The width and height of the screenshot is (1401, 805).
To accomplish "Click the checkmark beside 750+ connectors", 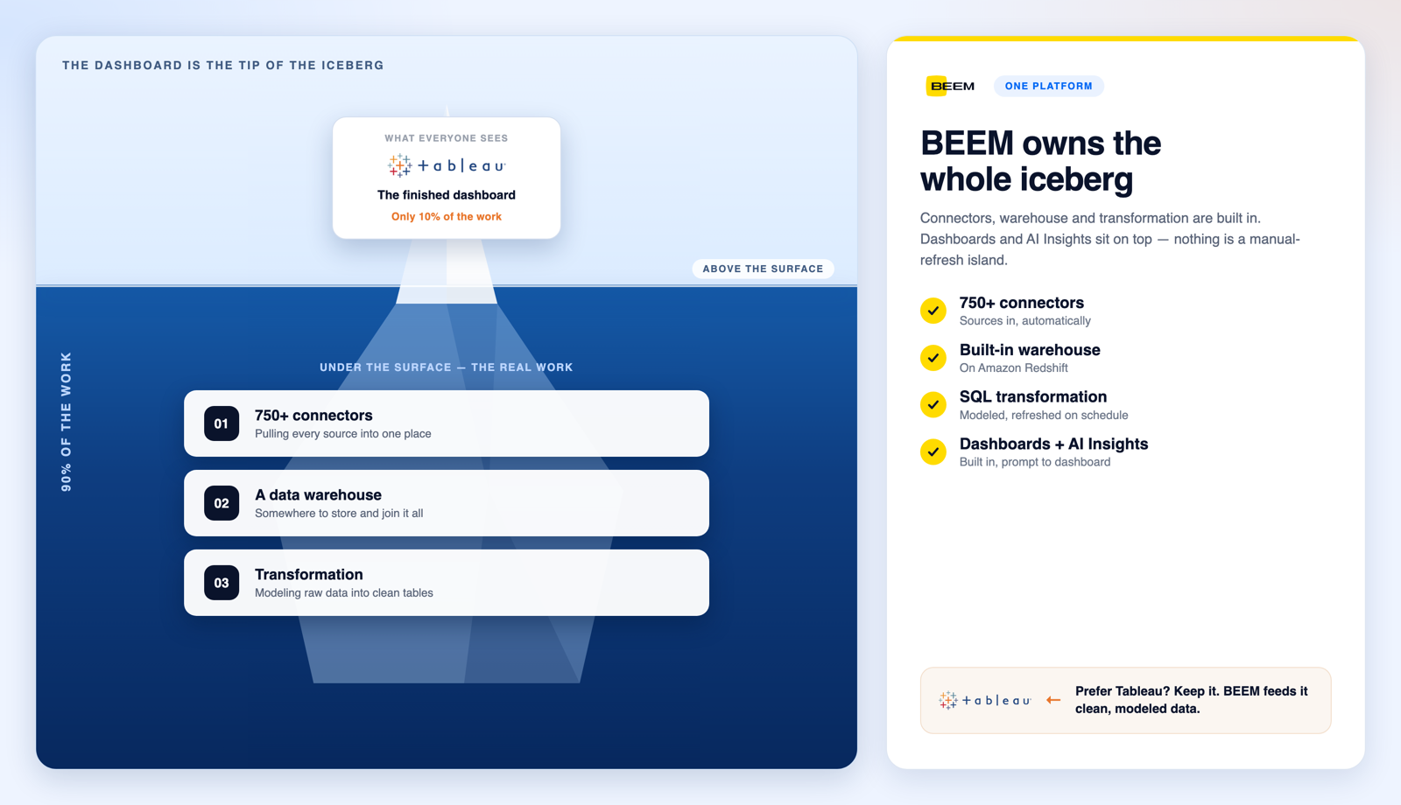I will (x=933, y=311).
